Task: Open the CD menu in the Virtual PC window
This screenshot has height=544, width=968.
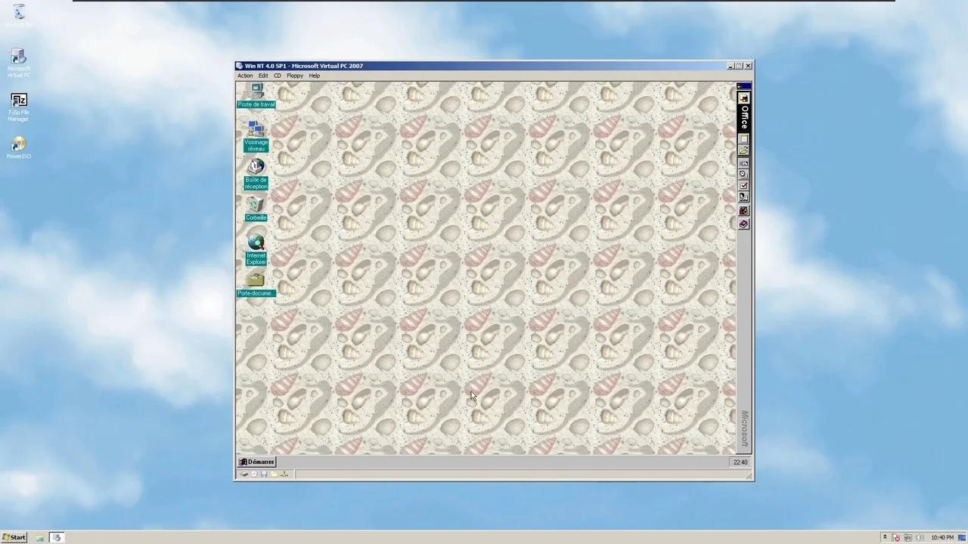Action: coord(278,76)
